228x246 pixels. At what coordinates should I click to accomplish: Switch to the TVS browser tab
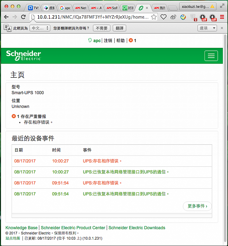point(33,8)
